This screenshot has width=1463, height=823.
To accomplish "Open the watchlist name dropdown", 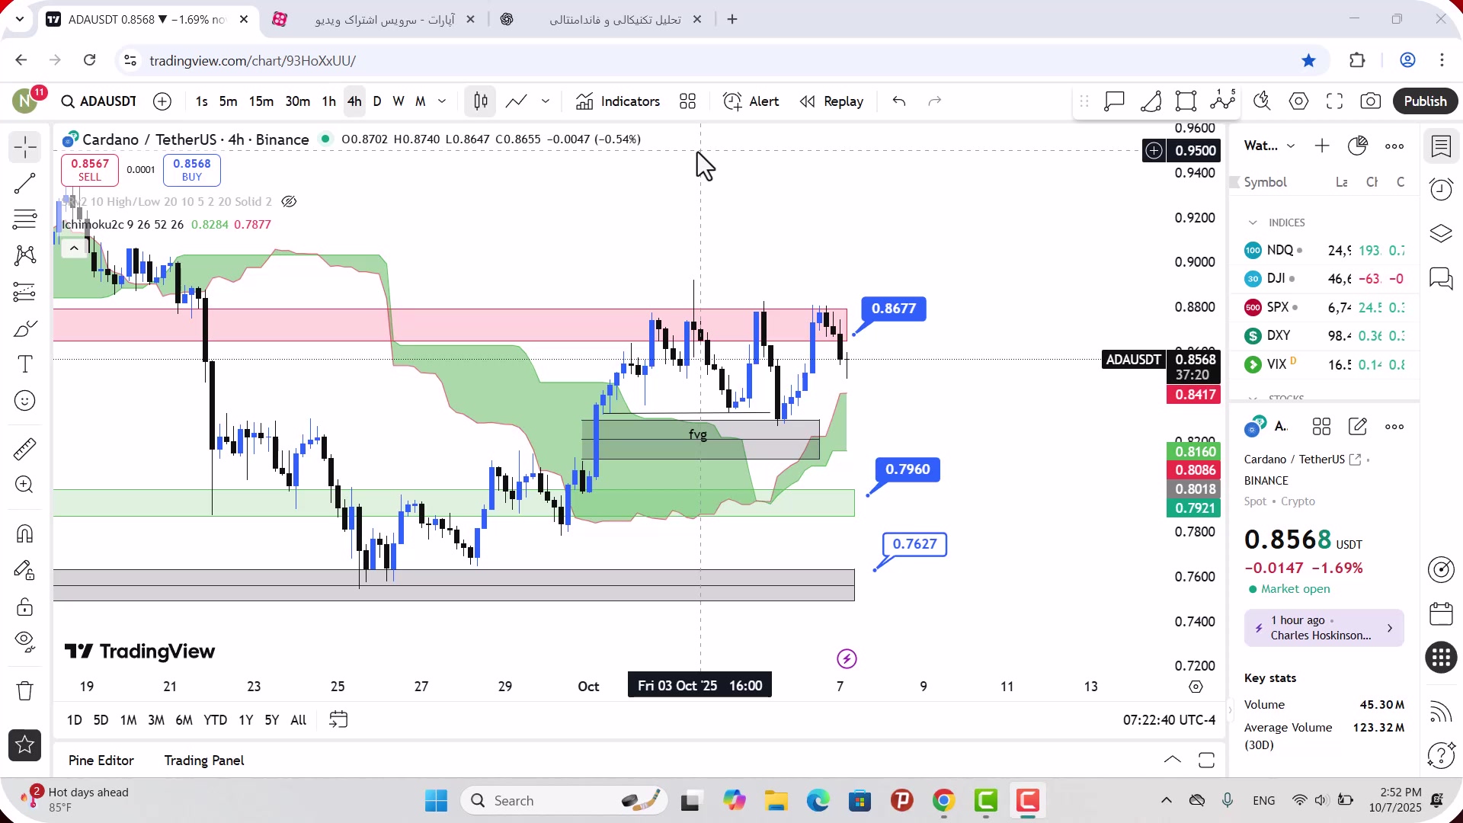I will 1269,146.
